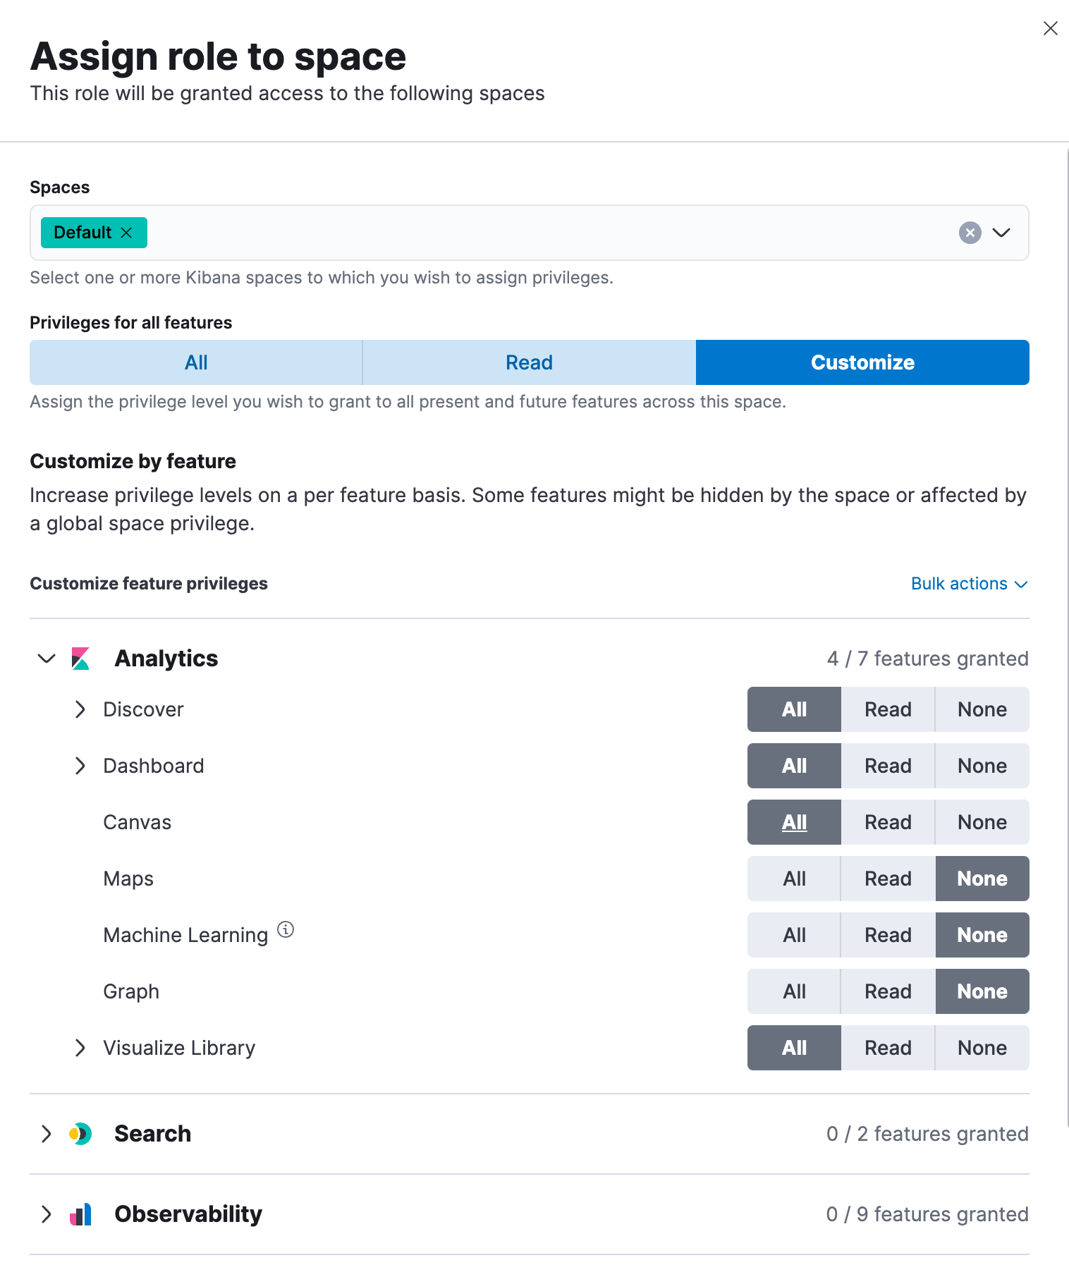Select All privileges for all features
The width and height of the screenshot is (1069, 1272).
[x=195, y=362]
